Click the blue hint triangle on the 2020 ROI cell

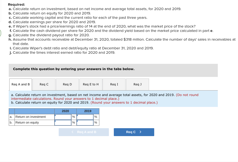coord(55,115)
